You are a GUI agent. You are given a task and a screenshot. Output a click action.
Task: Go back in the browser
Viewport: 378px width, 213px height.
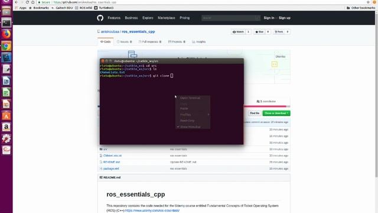[16, 2]
